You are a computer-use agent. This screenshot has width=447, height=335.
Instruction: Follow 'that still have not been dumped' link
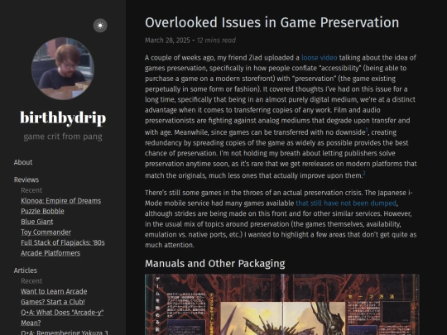(x=346, y=203)
